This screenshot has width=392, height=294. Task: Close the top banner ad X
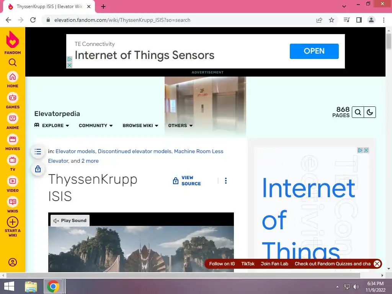(70, 65)
